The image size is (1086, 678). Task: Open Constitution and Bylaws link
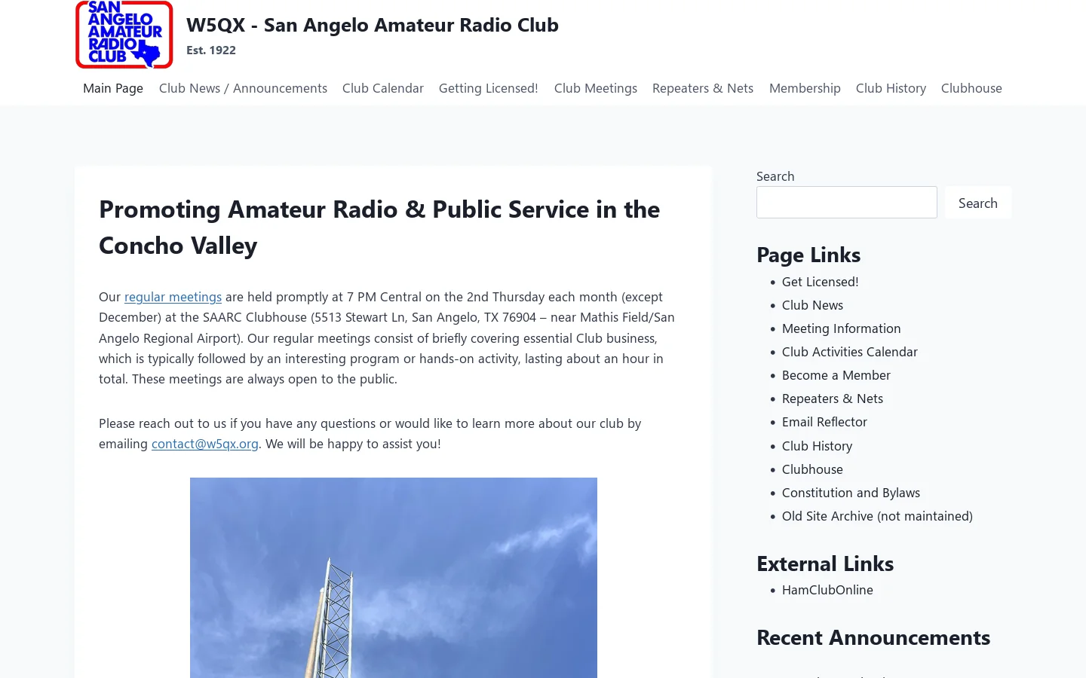coord(851,493)
